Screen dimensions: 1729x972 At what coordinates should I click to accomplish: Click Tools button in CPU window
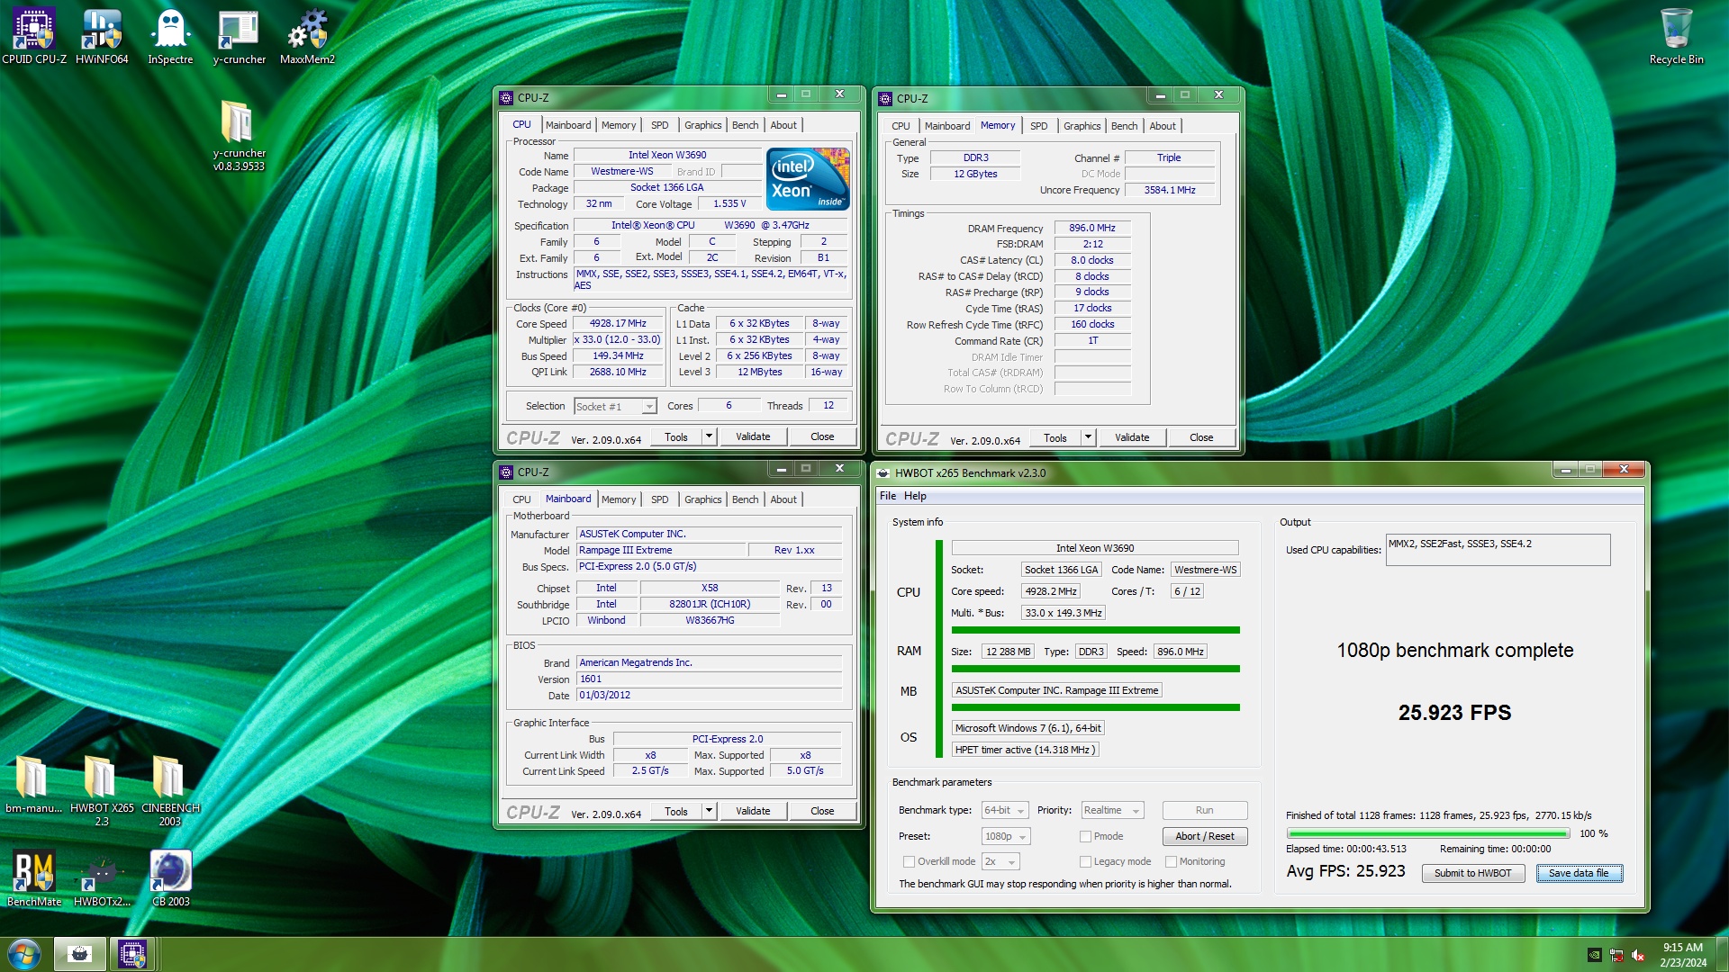[x=676, y=436]
